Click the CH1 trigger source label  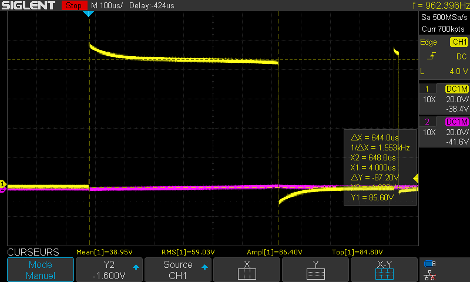pyautogui.click(x=458, y=42)
